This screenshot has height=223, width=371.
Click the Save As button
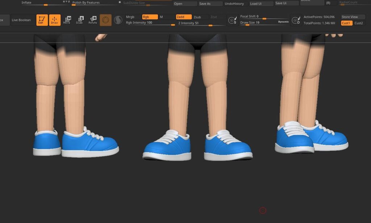[210, 4]
